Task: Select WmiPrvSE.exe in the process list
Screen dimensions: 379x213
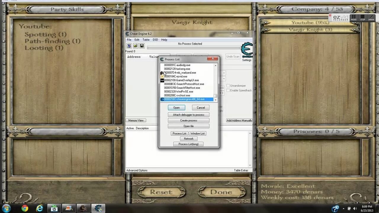Action: point(179,92)
